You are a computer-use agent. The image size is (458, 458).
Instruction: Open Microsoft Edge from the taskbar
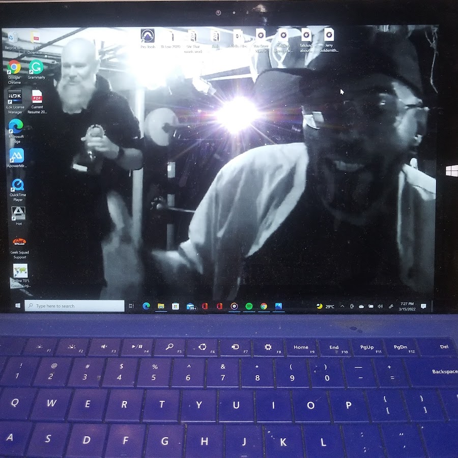coord(147,306)
